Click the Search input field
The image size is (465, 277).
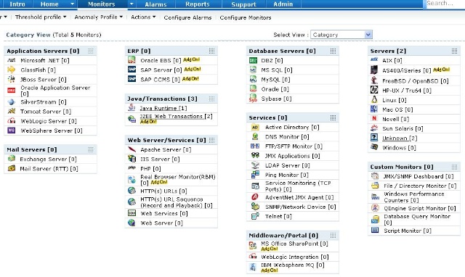pos(445,4)
